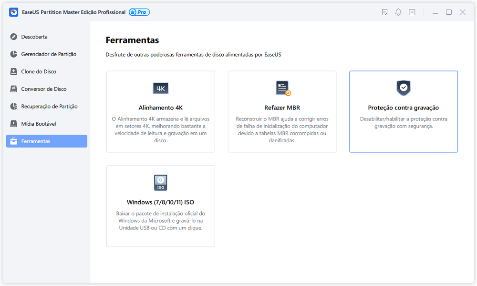Open the task list note icon
477x286 pixels.
(384, 12)
